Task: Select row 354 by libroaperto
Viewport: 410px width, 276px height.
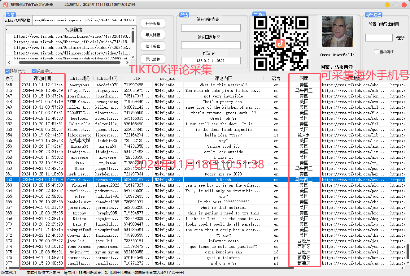Action: pyautogui.click(x=204, y=135)
